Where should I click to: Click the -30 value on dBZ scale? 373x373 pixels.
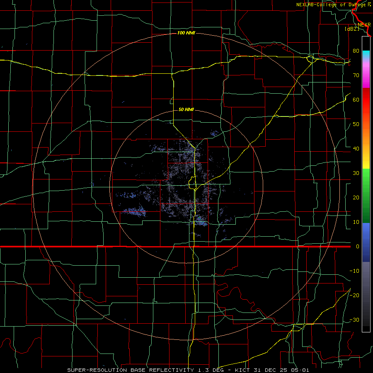point(354,320)
